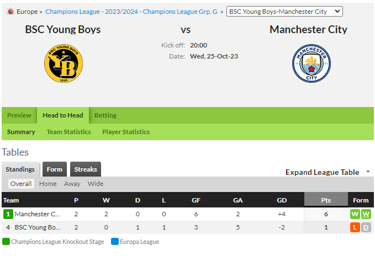Viewport: 375px width, 256px height.
Task: Select the Wide standings view
Action: [96, 184]
